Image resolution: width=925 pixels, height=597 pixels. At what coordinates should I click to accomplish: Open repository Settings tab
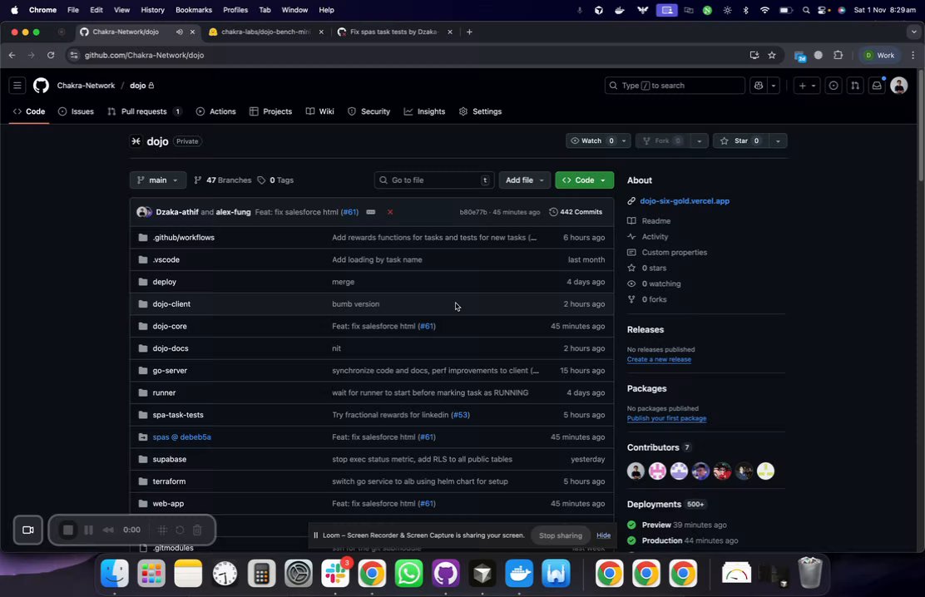481,111
